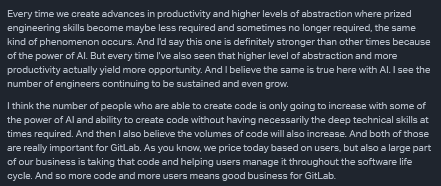Click "I think" opening the second paragraph
The height and width of the screenshot is (186, 441).
click(x=20, y=106)
